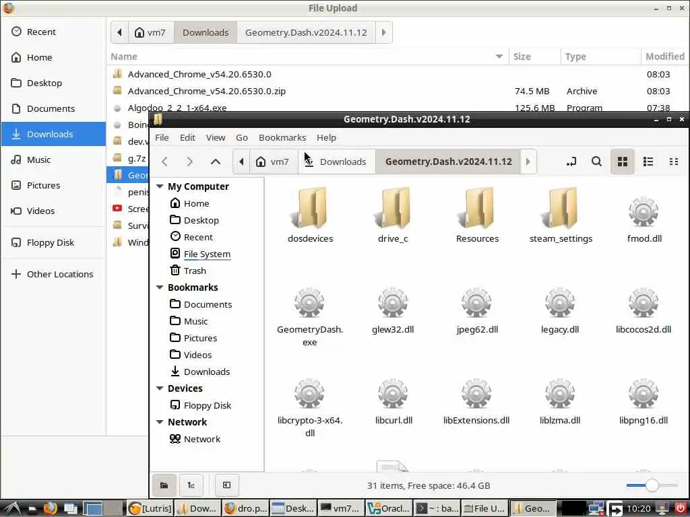Screen dimensions: 690x517
Task: Hide the sidebar
Action: tap(226, 485)
